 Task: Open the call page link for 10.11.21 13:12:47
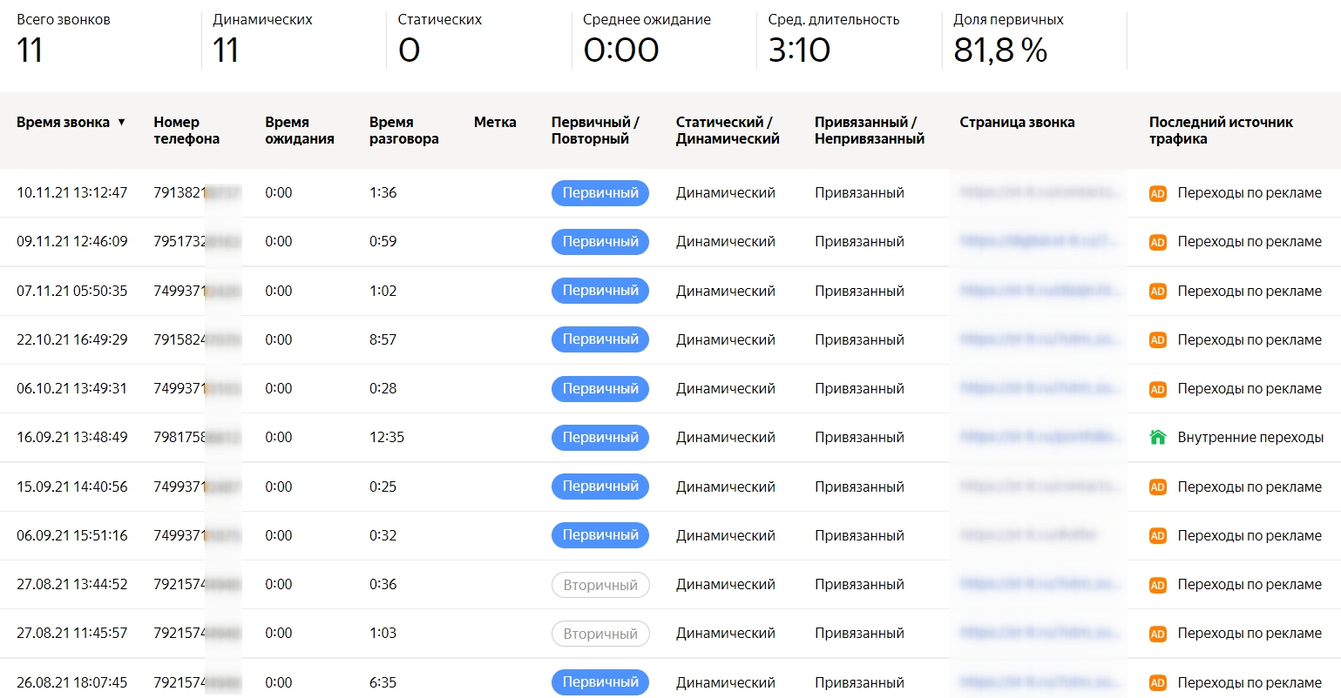1040,192
